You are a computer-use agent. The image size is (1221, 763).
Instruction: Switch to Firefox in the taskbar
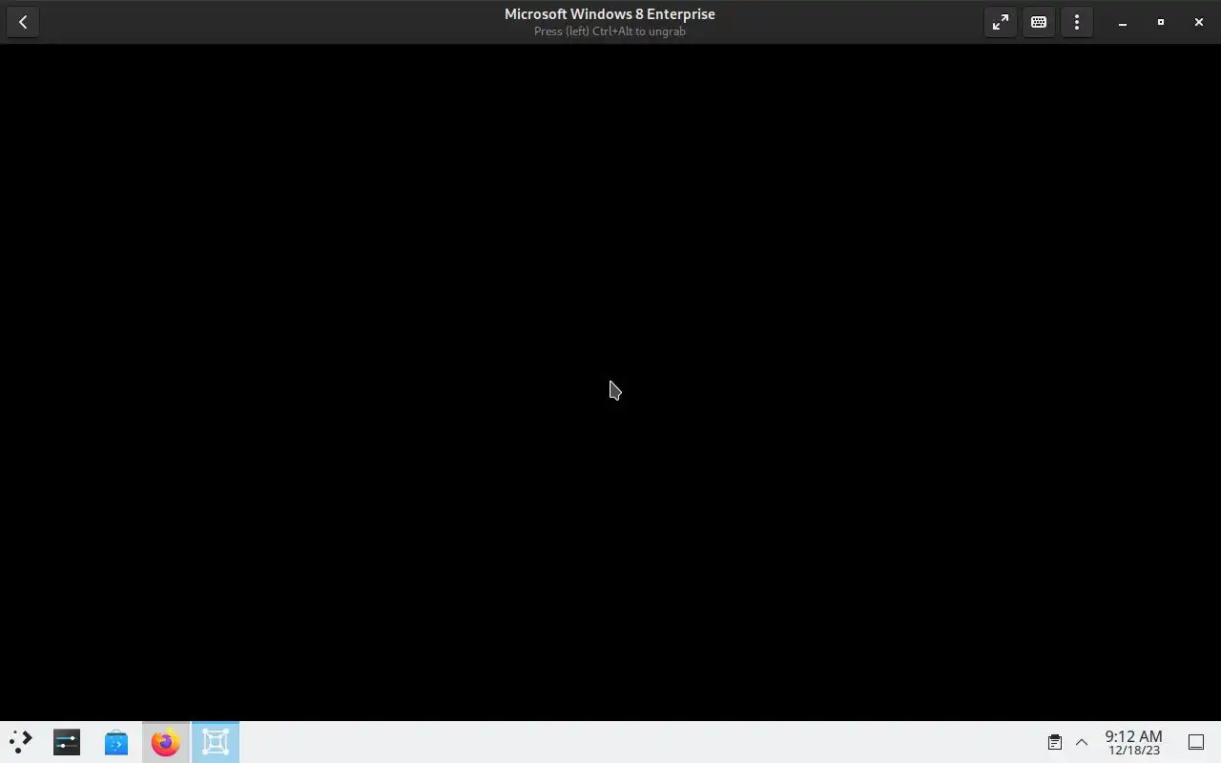(166, 742)
